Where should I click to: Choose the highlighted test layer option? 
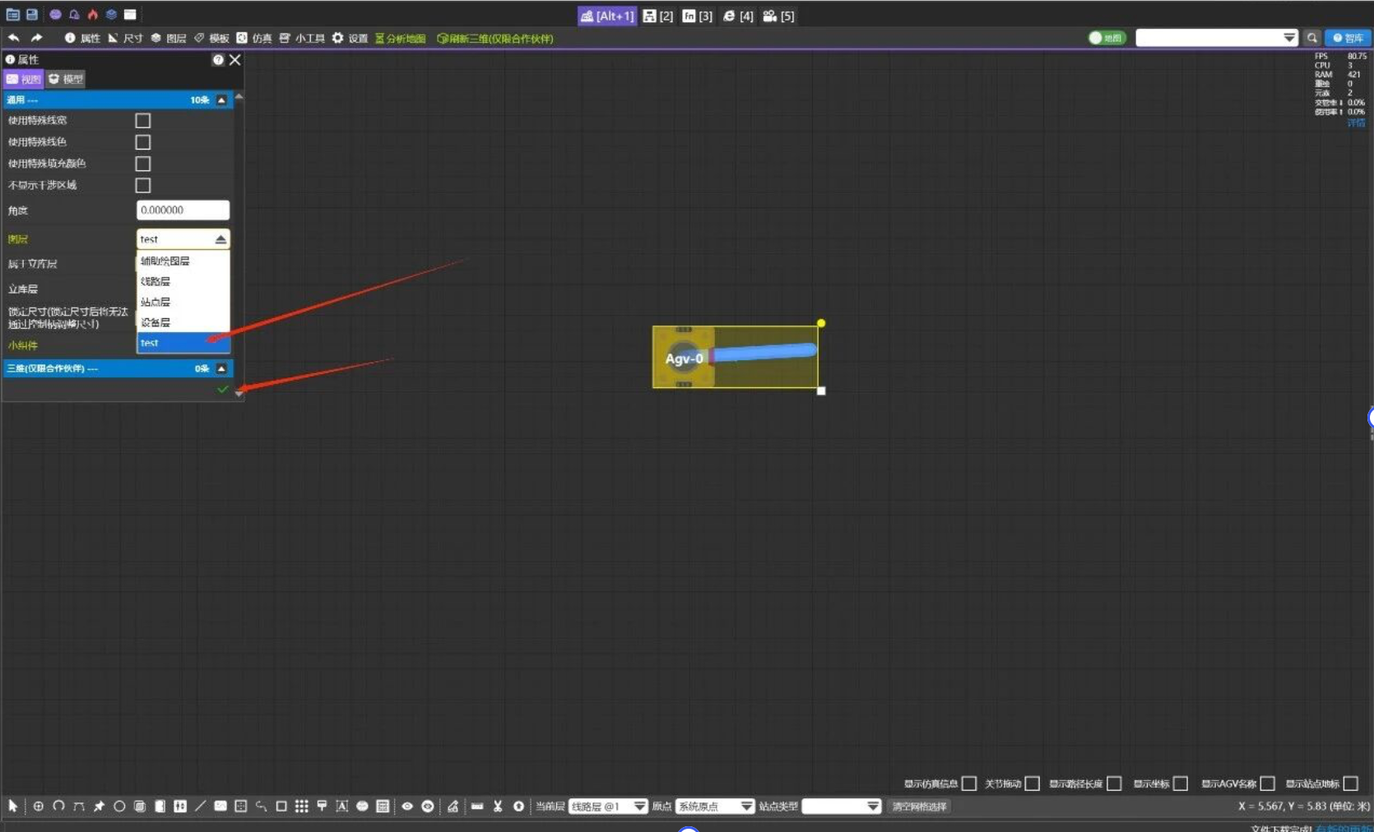[183, 343]
